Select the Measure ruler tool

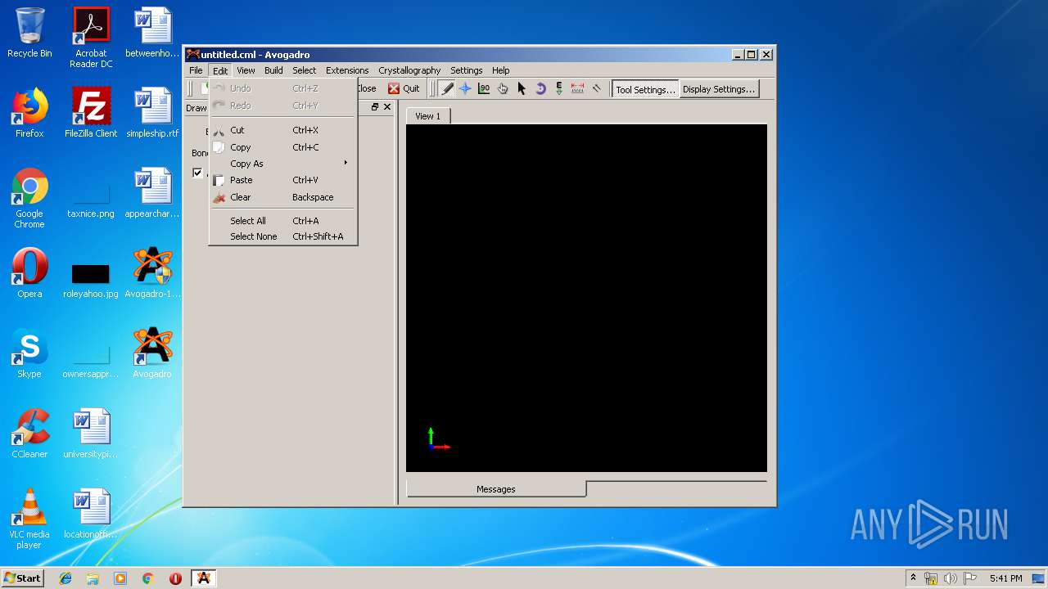578,88
